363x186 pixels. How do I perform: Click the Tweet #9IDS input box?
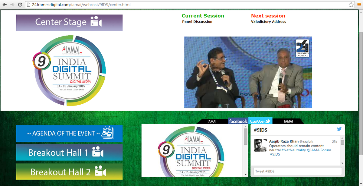click(298, 171)
